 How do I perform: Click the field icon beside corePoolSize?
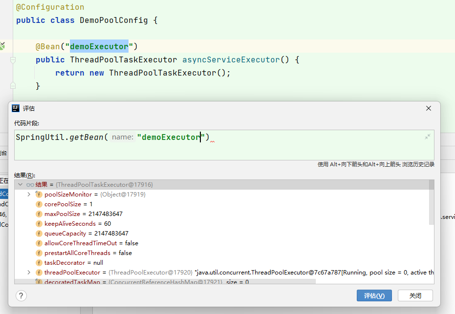tap(39, 204)
